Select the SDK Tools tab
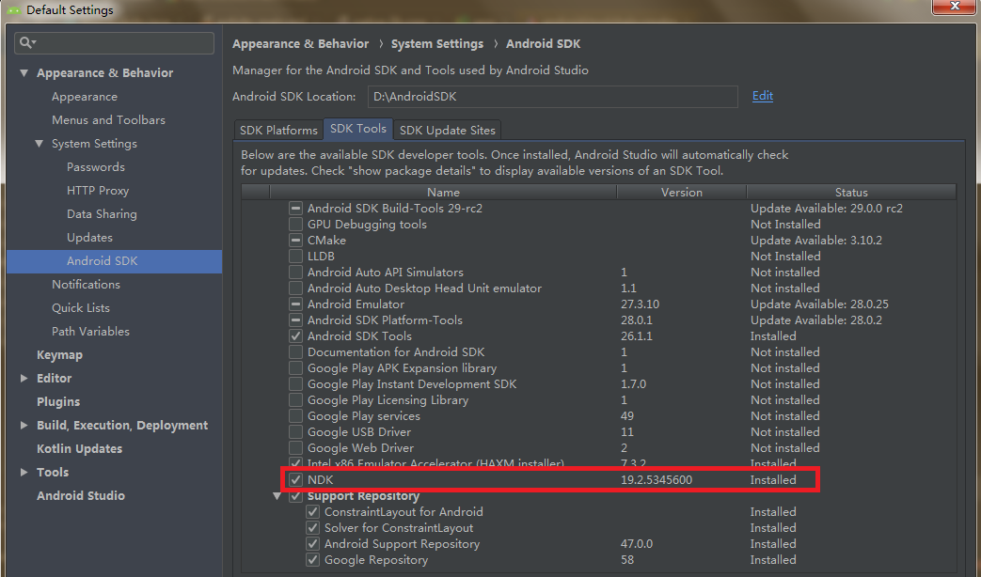The height and width of the screenshot is (577, 981). point(357,128)
